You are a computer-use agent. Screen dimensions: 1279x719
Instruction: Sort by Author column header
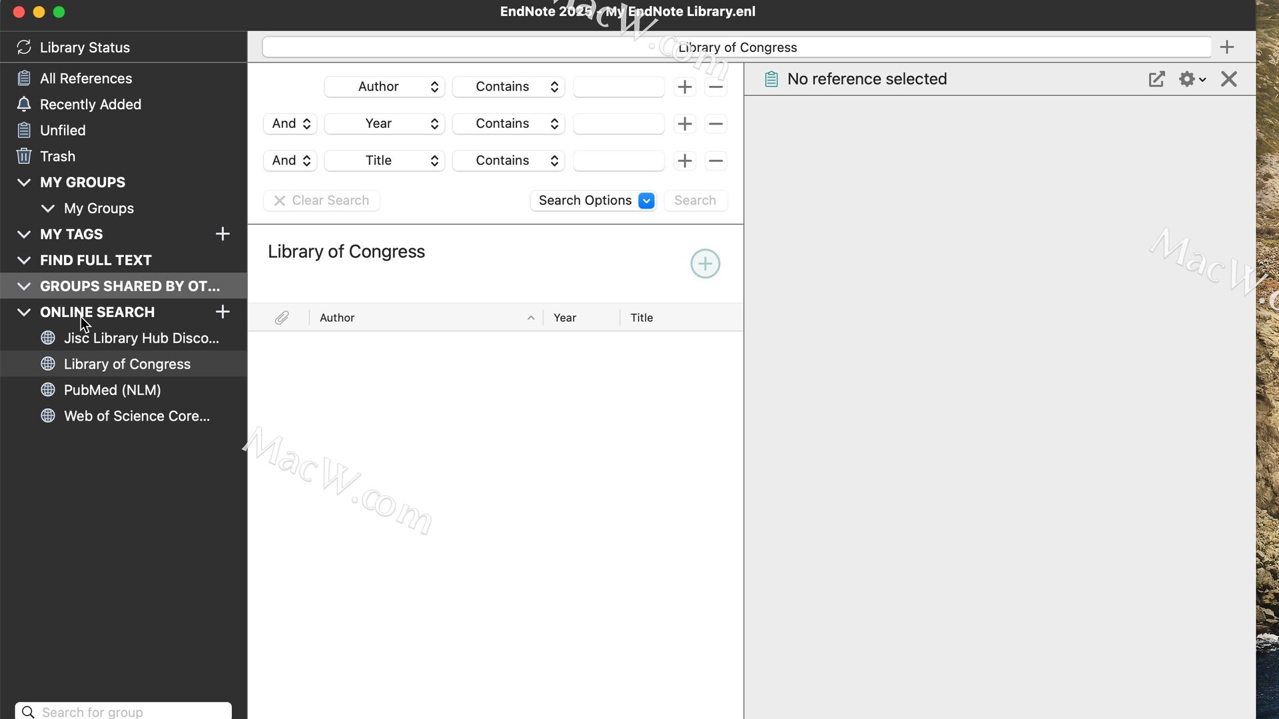click(x=426, y=318)
